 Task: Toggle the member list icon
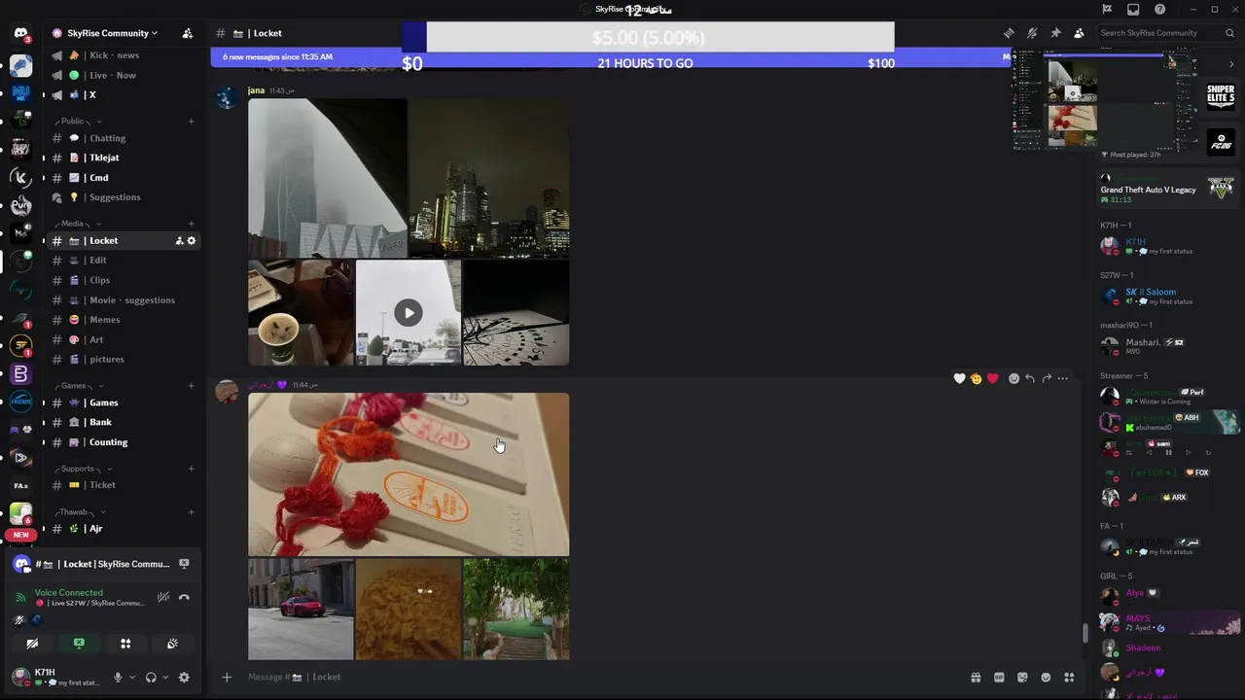[1079, 33]
